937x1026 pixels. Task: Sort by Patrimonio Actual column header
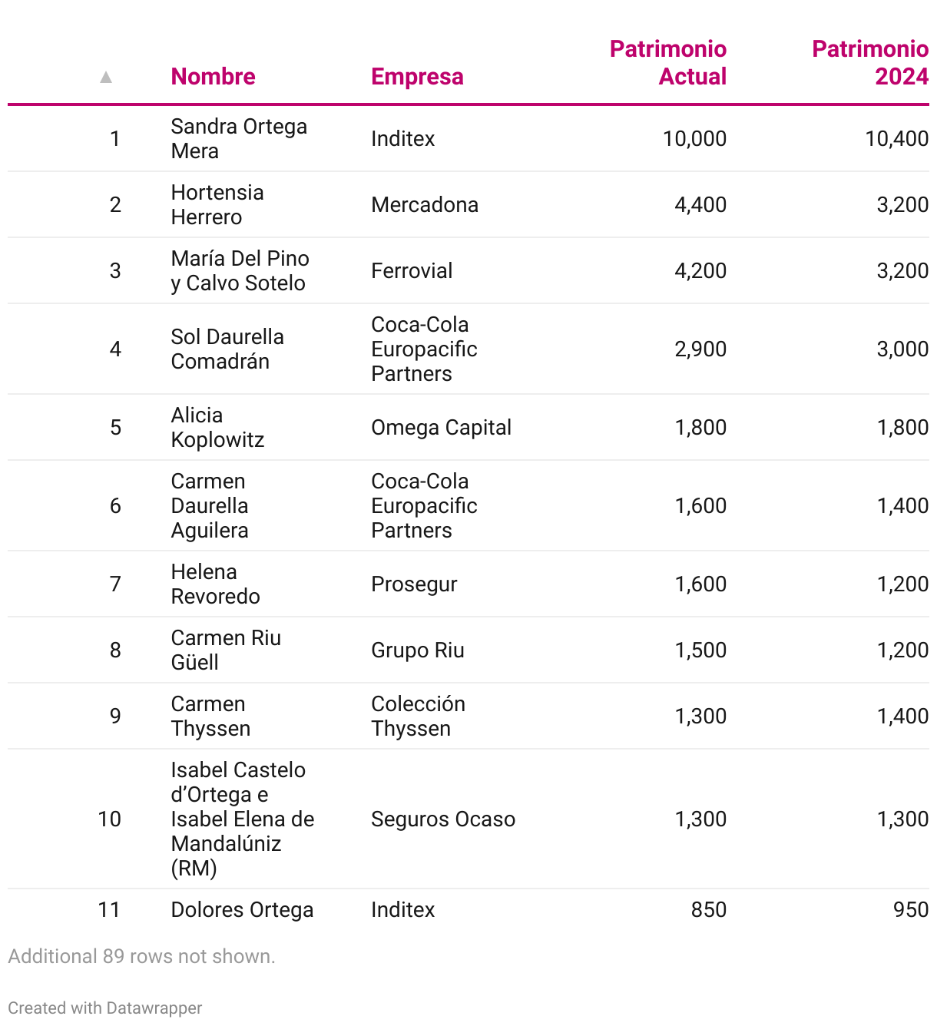[x=667, y=63]
